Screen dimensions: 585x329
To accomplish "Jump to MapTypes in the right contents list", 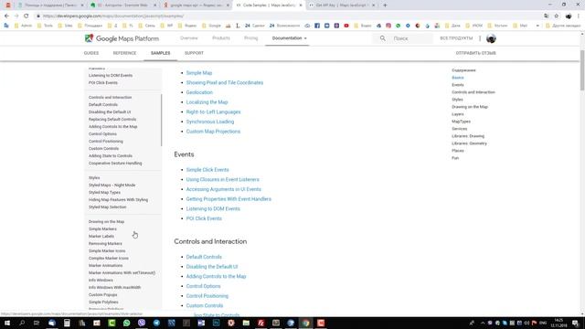I will [461, 122].
